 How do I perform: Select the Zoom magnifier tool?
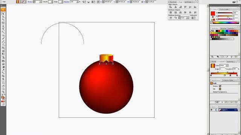(3, 91)
